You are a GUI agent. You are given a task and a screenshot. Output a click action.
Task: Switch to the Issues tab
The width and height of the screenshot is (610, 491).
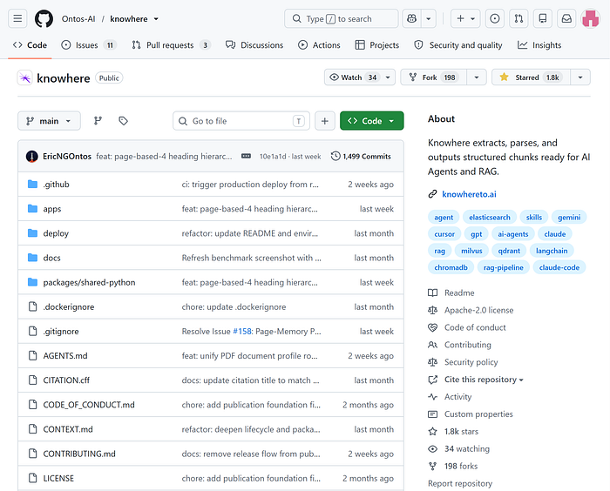[x=89, y=45]
